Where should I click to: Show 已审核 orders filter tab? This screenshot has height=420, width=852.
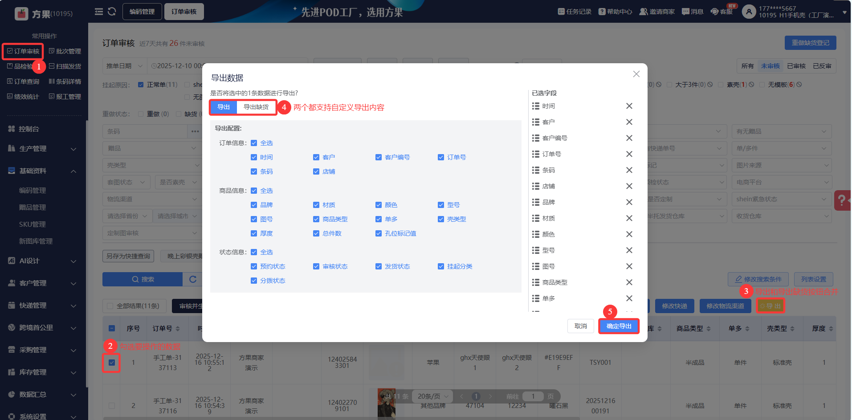(796, 66)
